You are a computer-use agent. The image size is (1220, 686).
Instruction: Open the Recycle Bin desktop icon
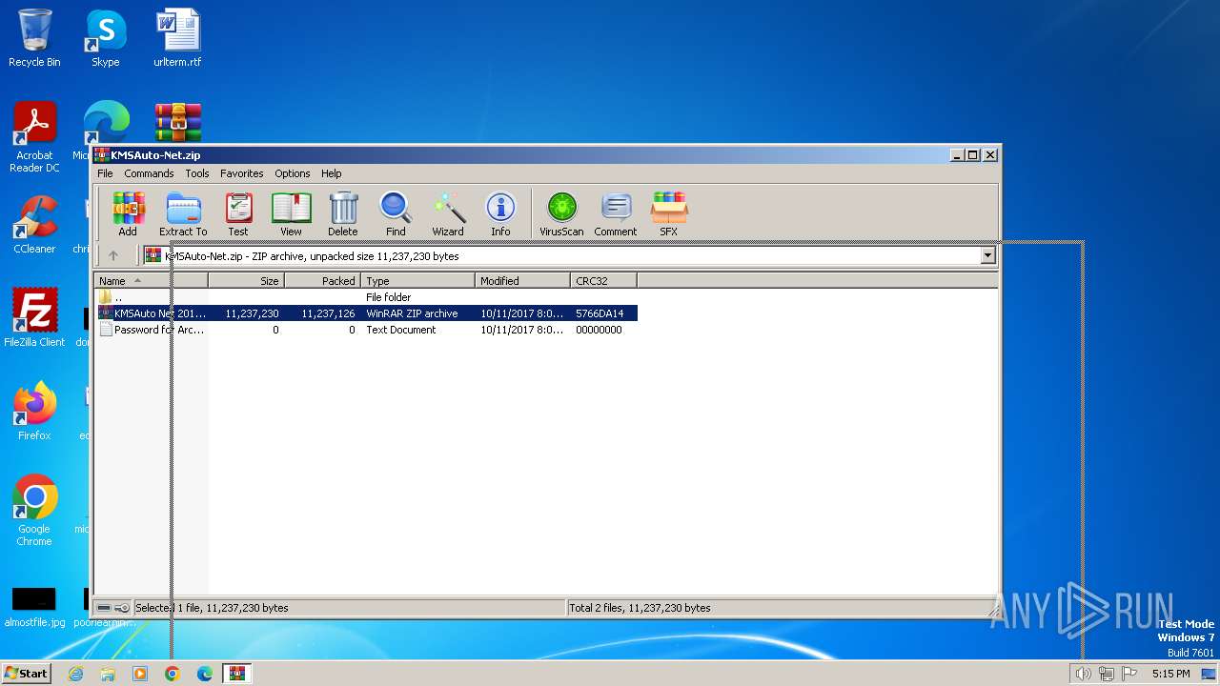pos(34,38)
